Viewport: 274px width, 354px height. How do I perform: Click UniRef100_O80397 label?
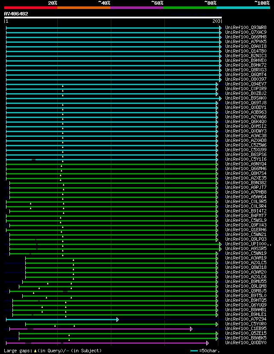246,79
